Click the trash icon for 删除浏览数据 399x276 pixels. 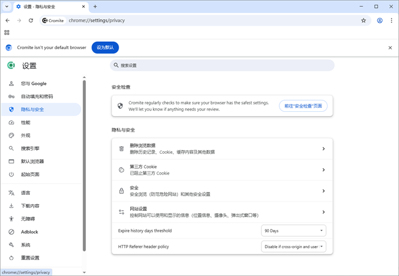[x=122, y=149]
